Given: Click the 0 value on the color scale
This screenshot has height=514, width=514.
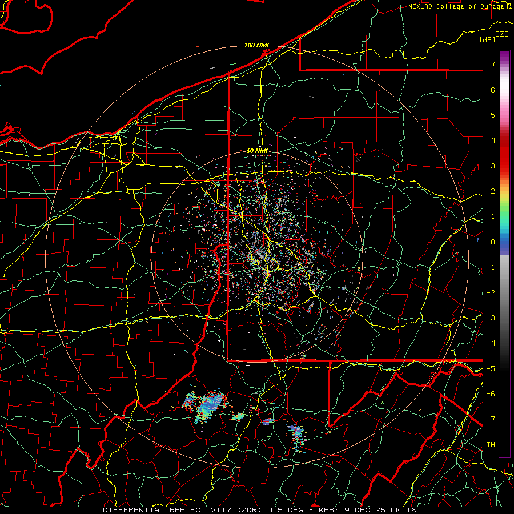Looking at the screenshot, I should point(493,242).
